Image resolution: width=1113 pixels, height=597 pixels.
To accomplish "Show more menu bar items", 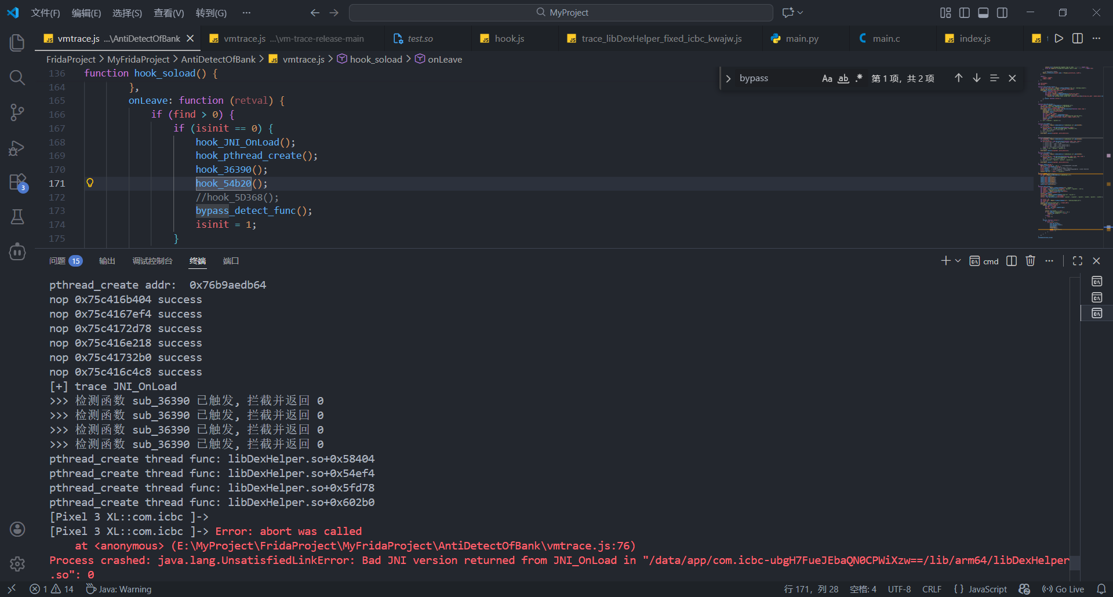I will 246,13.
